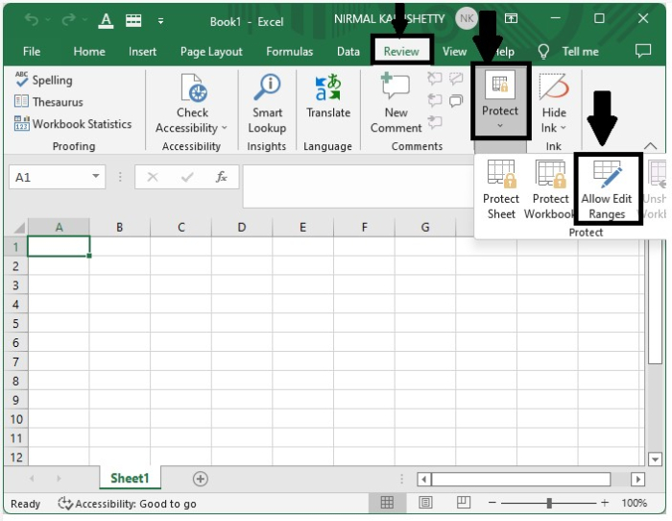Click the zoom slider handle

click(x=549, y=503)
